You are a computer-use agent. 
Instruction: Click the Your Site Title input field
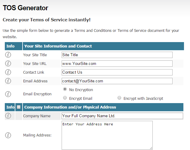pyautogui.click(x=117, y=55)
